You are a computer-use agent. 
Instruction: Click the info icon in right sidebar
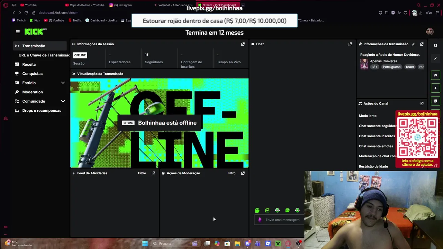pyautogui.click(x=435, y=45)
